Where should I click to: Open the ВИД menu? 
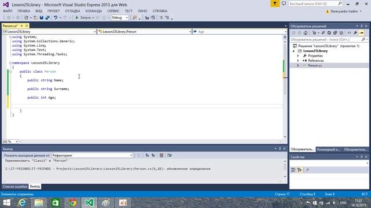39,11
